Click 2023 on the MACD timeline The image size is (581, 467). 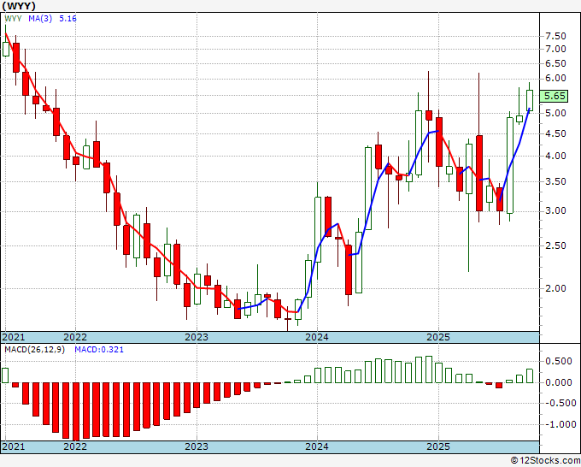[197, 446]
